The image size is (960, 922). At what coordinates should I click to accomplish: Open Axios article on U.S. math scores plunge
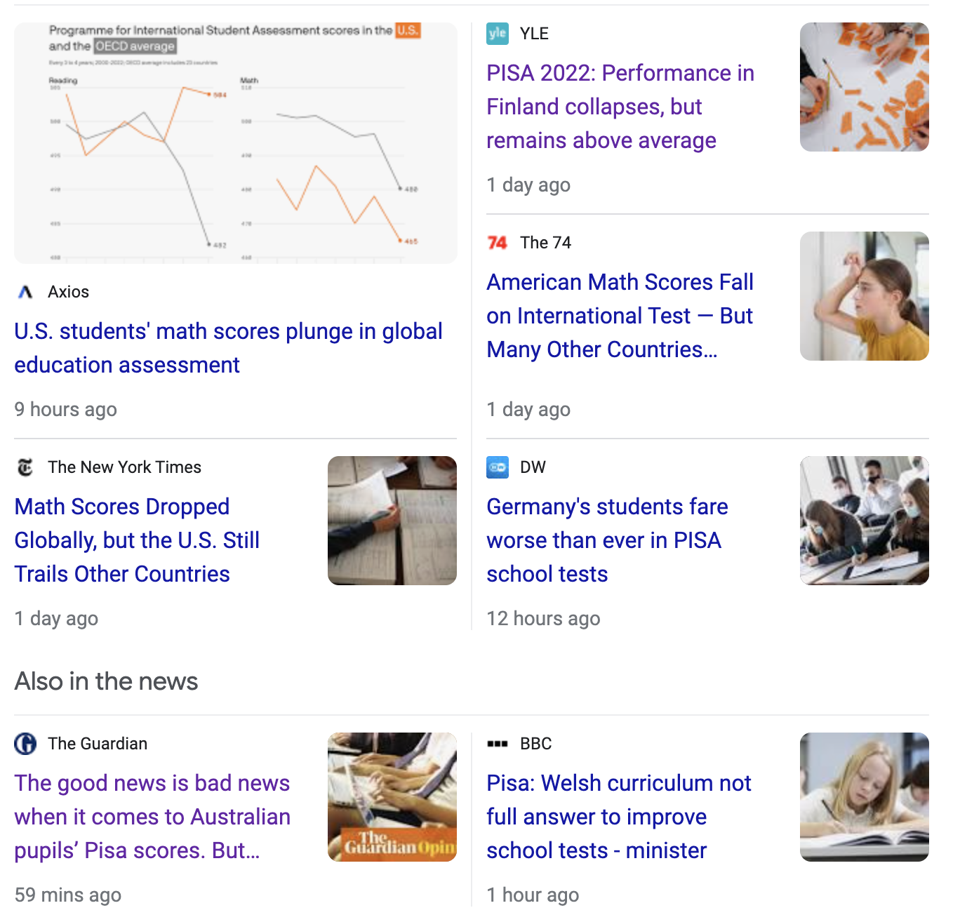tap(228, 348)
